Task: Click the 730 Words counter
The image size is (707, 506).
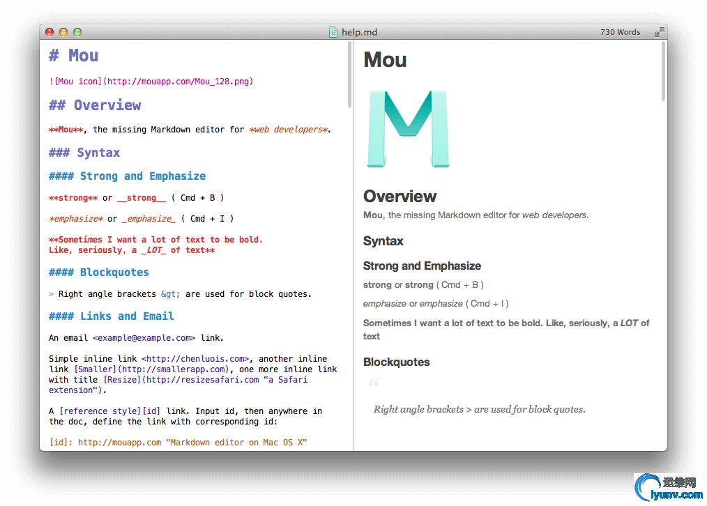Action: click(x=620, y=32)
